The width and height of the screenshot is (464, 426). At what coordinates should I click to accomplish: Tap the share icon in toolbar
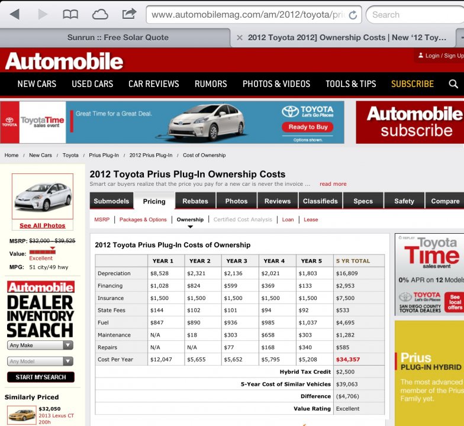tap(129, 14)
